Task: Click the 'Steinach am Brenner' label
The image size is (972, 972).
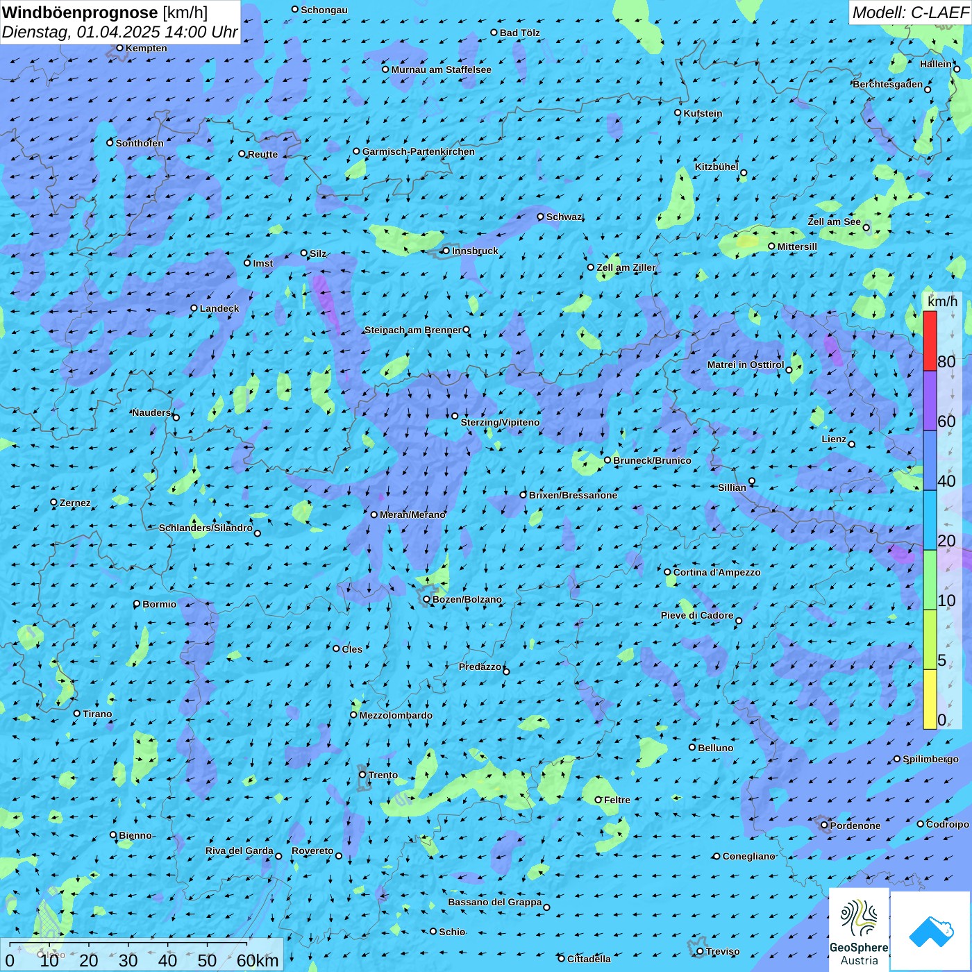Action: (x=412, y=330)
